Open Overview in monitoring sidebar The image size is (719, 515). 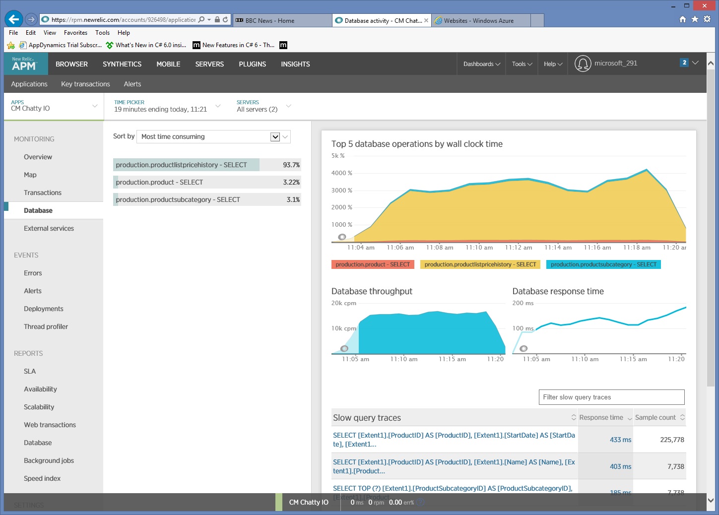pos(38,157)
